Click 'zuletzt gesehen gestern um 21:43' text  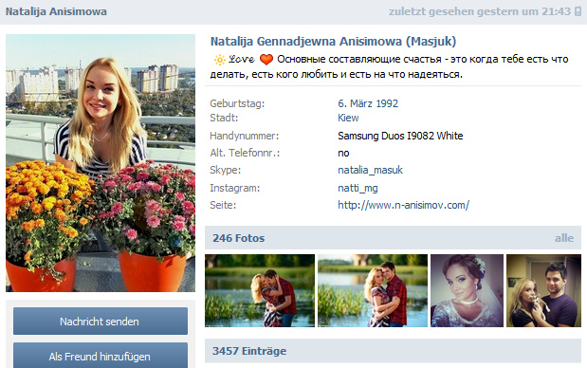480,11
